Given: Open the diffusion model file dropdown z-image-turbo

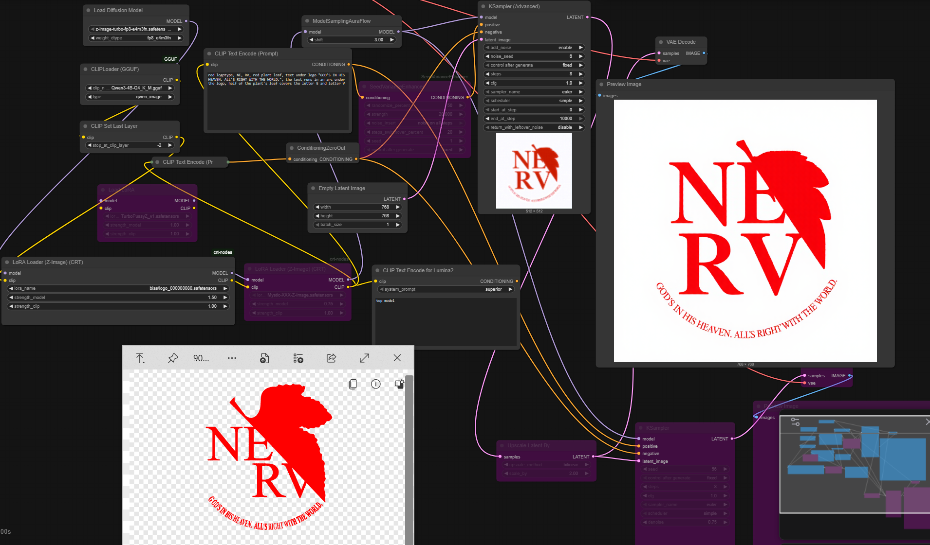Looking at the screenshot, I should [136, 29].
